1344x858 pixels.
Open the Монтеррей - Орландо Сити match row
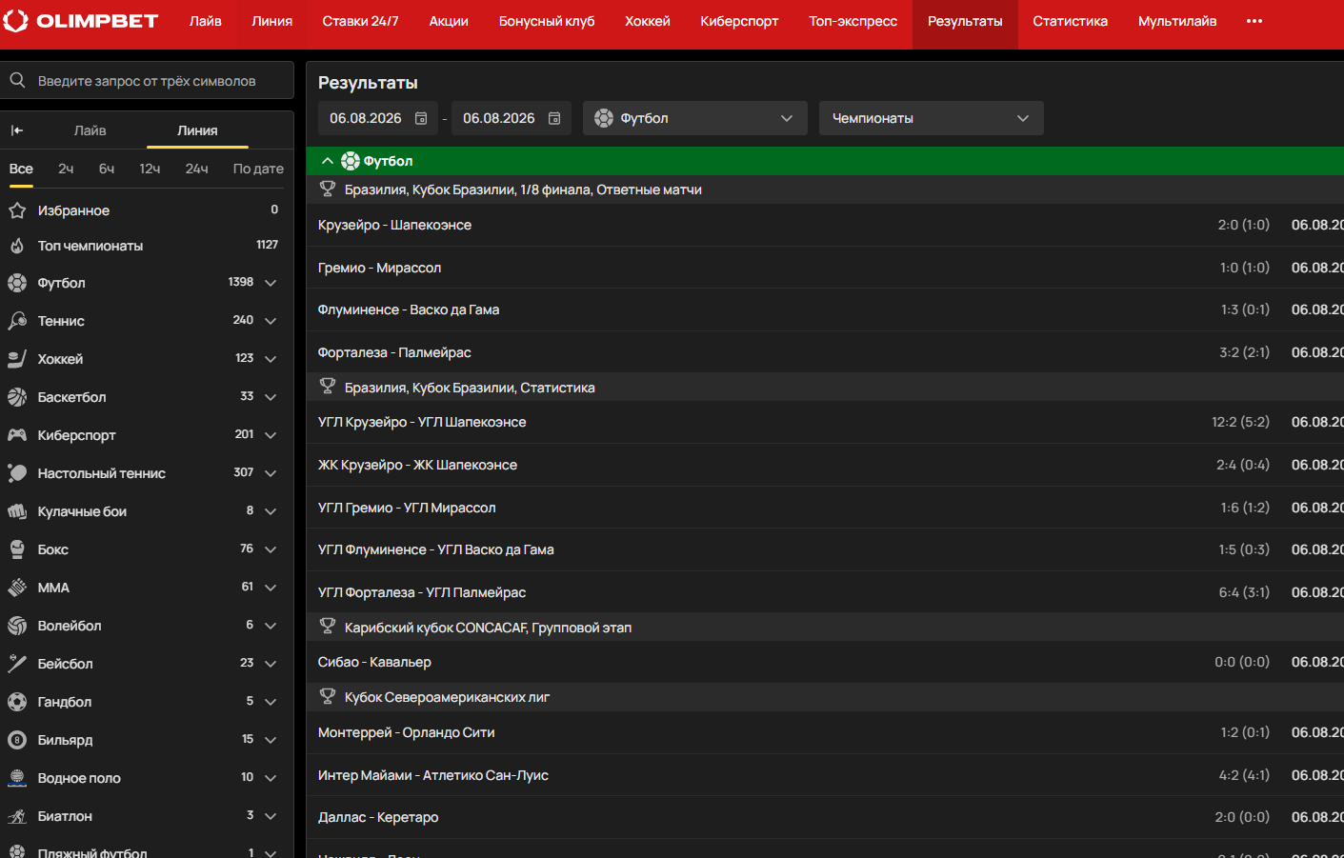825,732
